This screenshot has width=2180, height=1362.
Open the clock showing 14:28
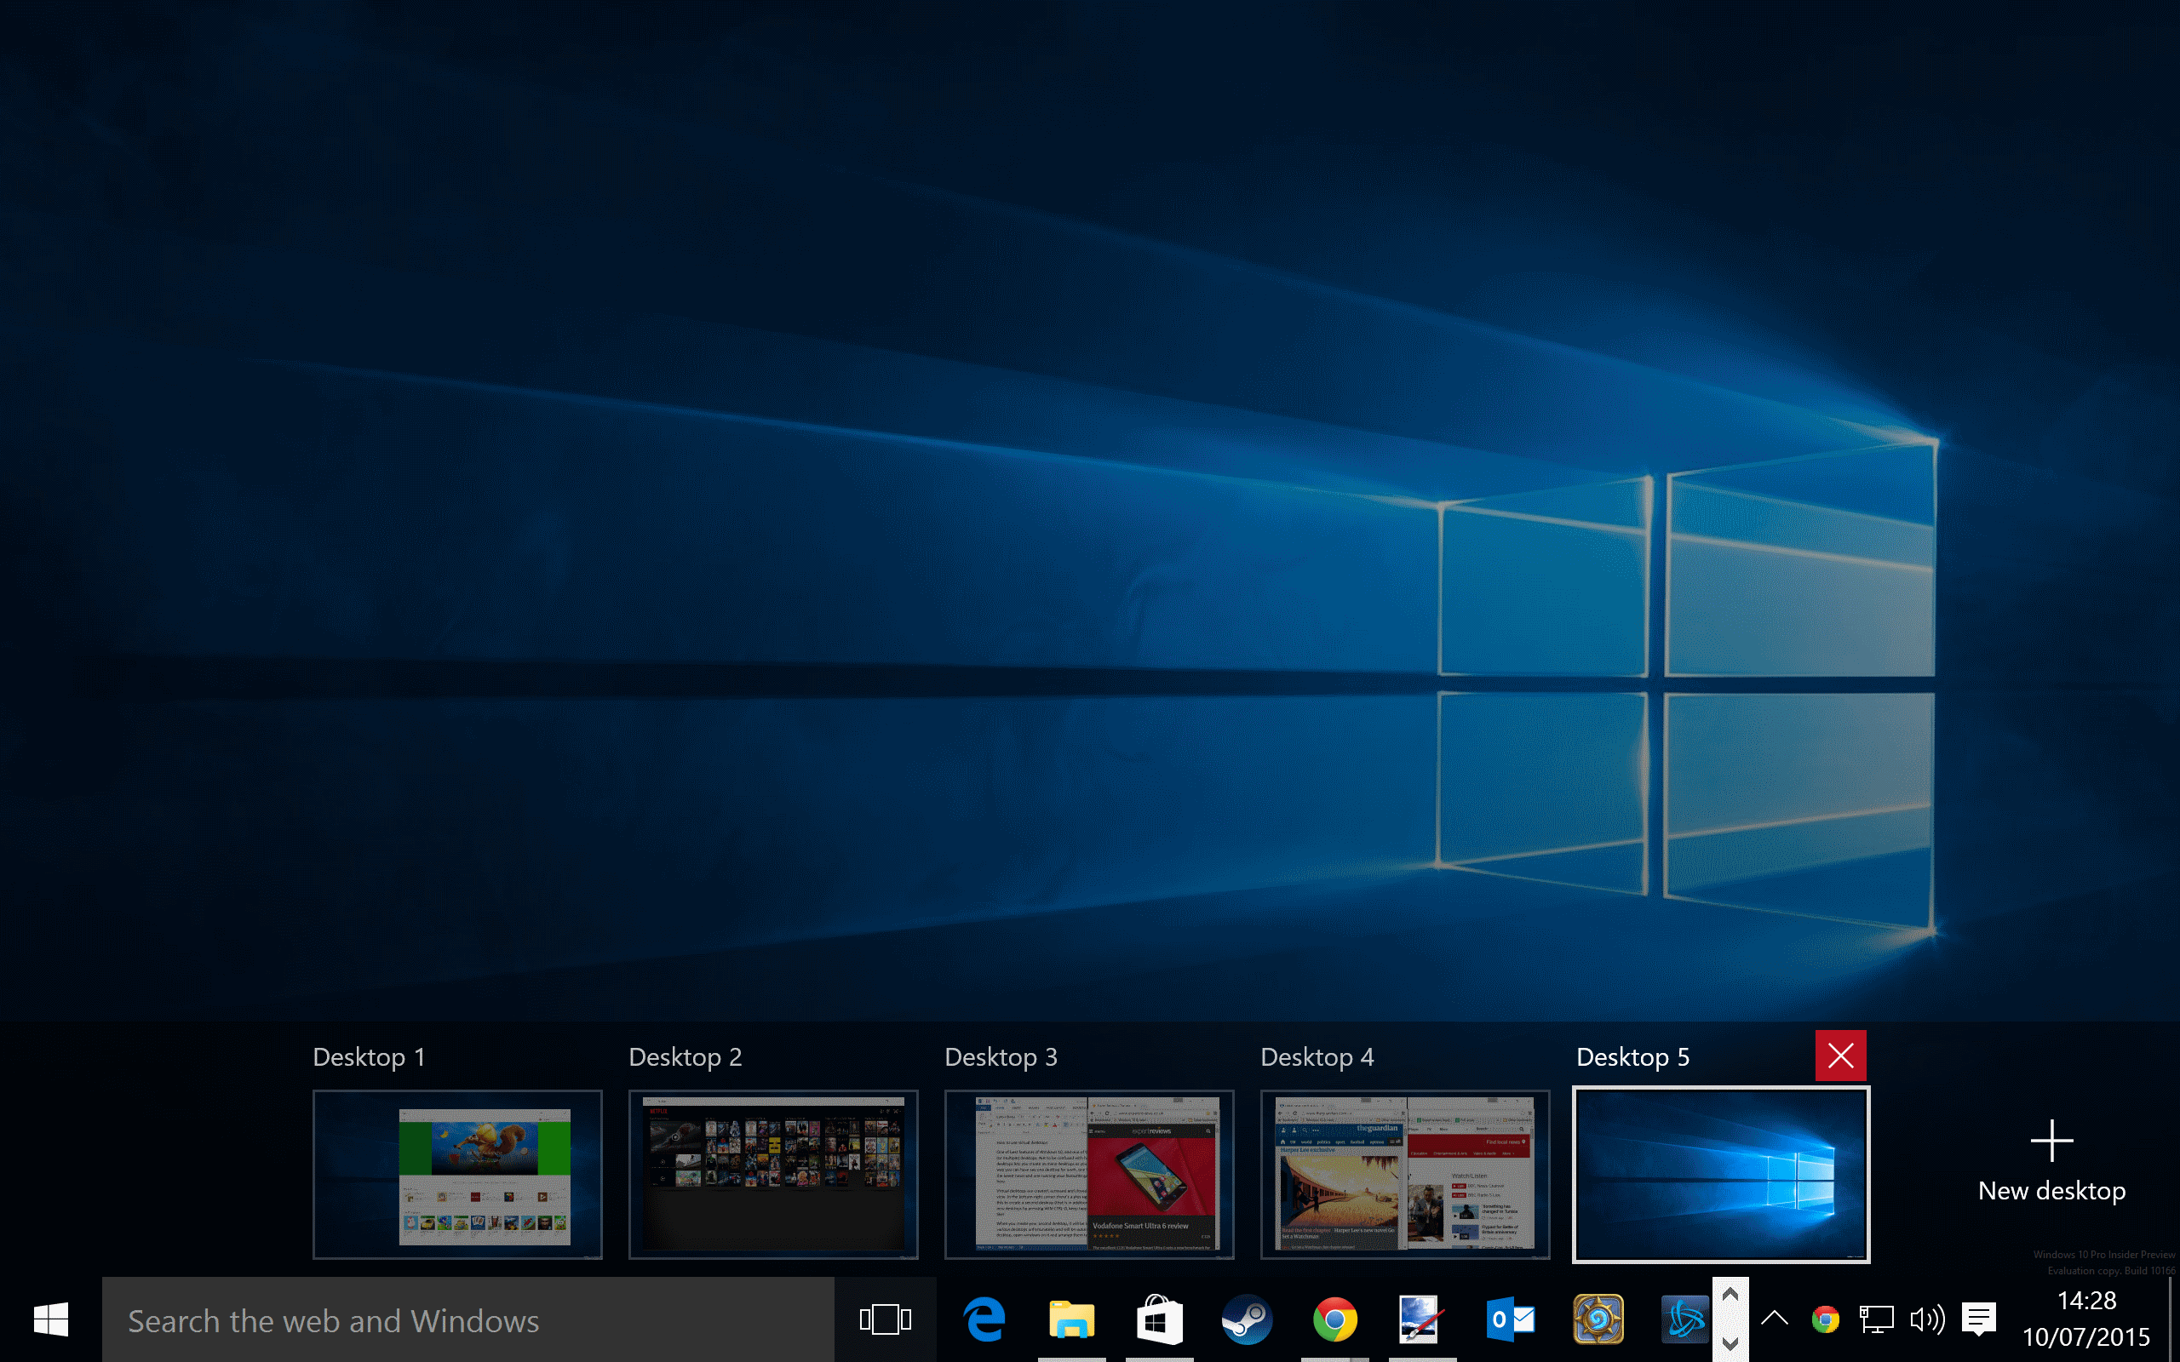point(2086,1319)
